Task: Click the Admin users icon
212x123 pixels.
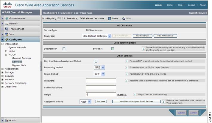Action: point(7,120)
